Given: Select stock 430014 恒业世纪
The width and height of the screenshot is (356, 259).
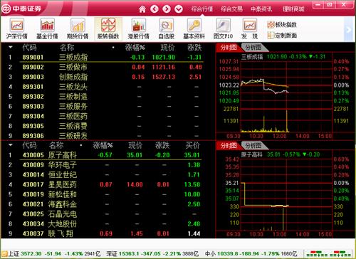Looking at the screenshot, I should 105,175.
